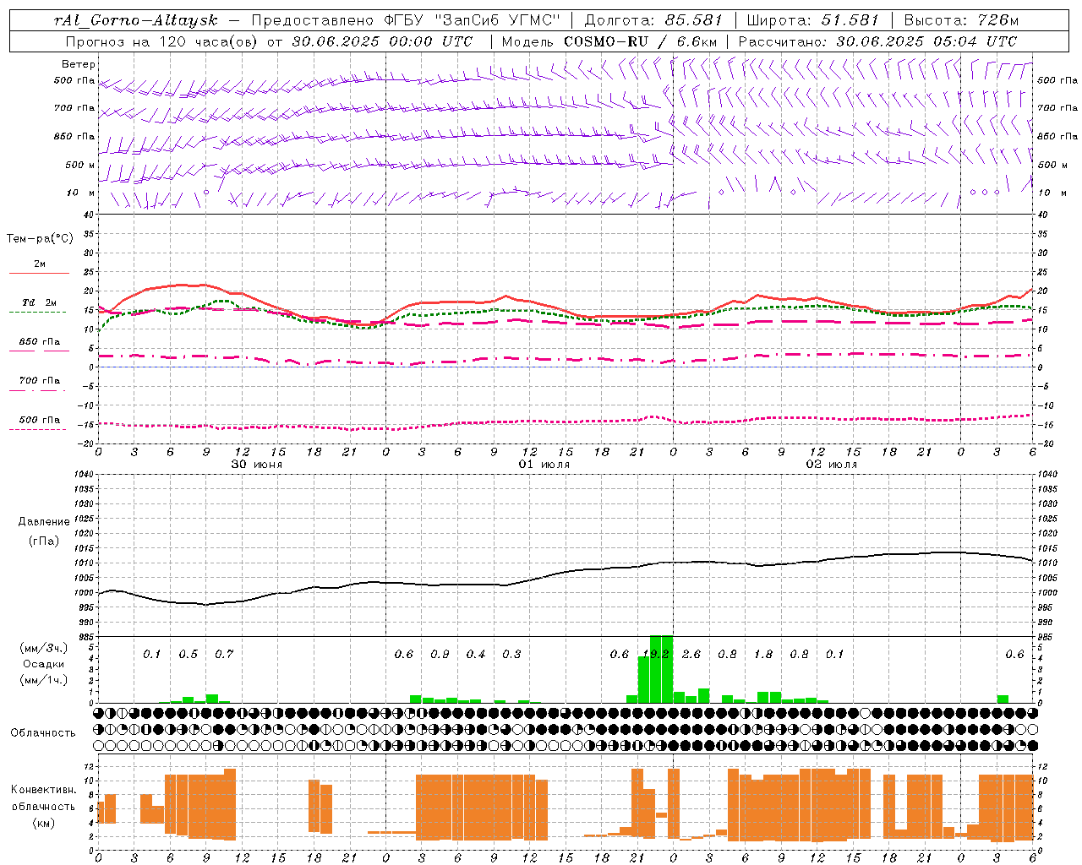Click the solid red 2м legend line
Viewport: 1082px width, 865px height.
click(39, 274)
